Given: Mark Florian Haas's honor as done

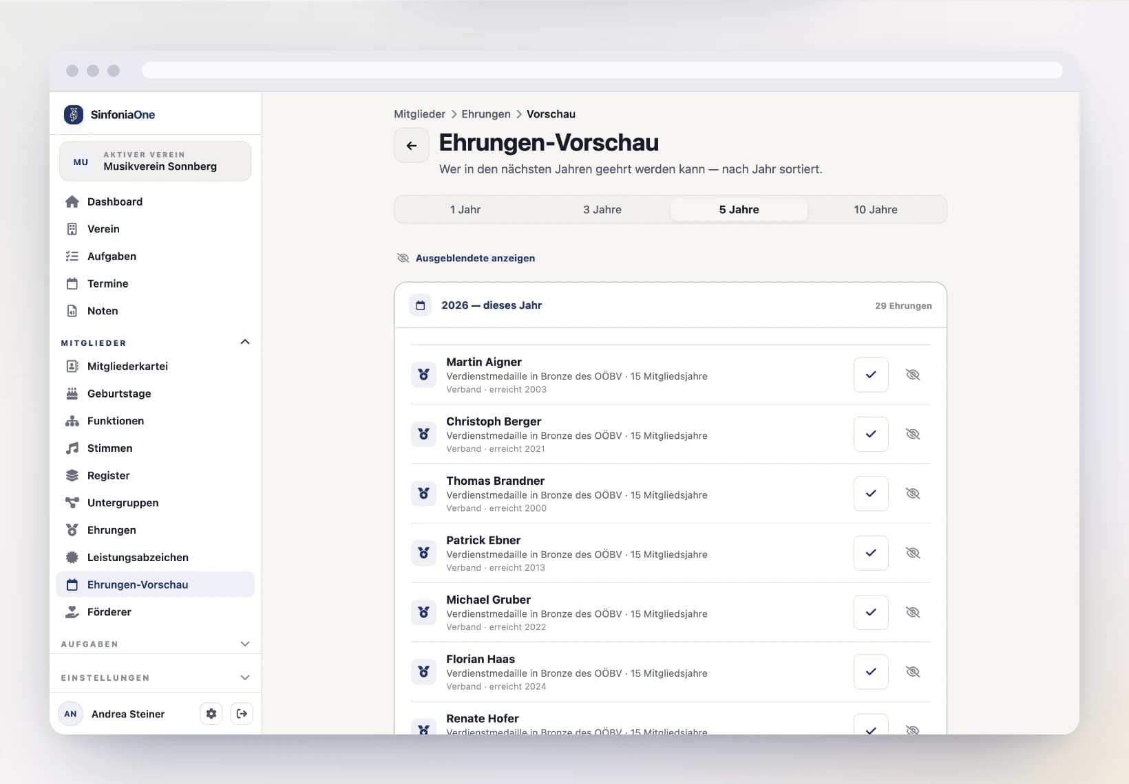Looking at the screenshot, I should click(871, 672).
